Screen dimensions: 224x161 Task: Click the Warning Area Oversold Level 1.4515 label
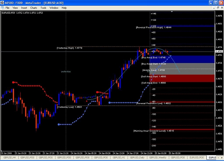pyautogui.click(x=153, y=131)
